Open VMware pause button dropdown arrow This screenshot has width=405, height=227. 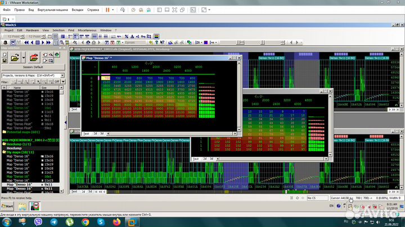click(113, 10)
